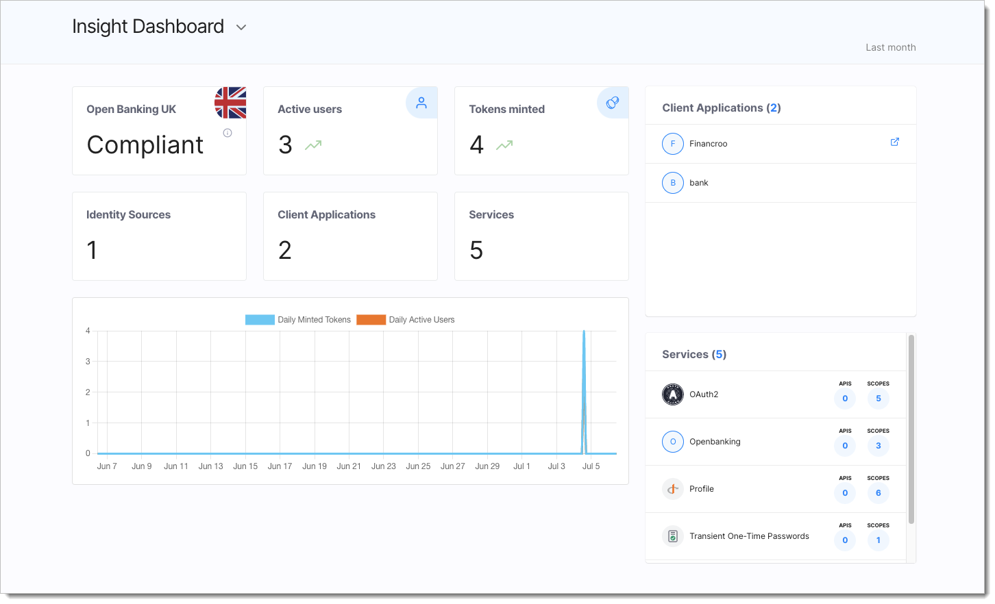
Task: Open the Services count card
Action: [x=541, y=236]
